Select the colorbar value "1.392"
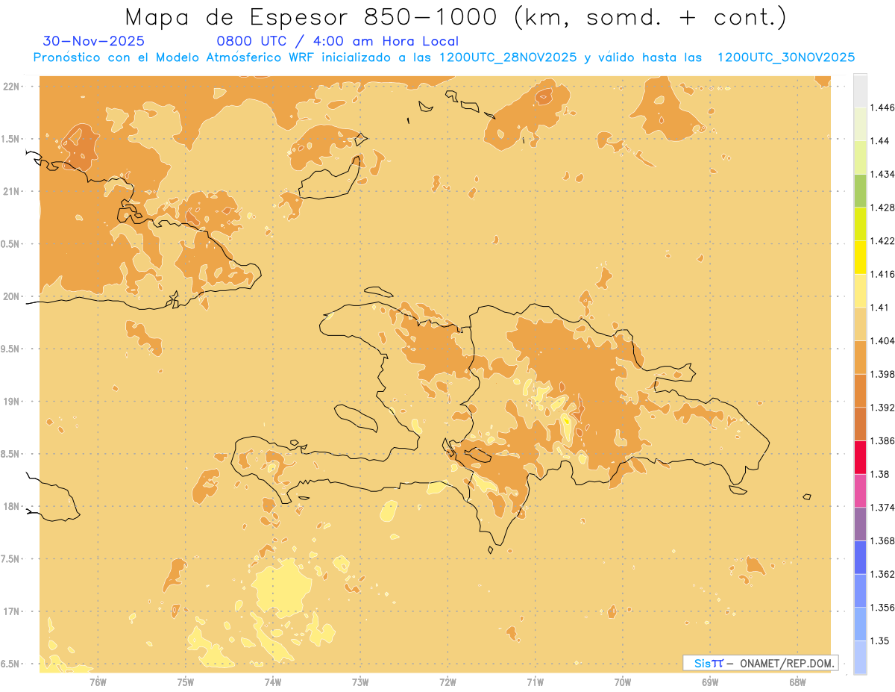 tap(882, 408)
